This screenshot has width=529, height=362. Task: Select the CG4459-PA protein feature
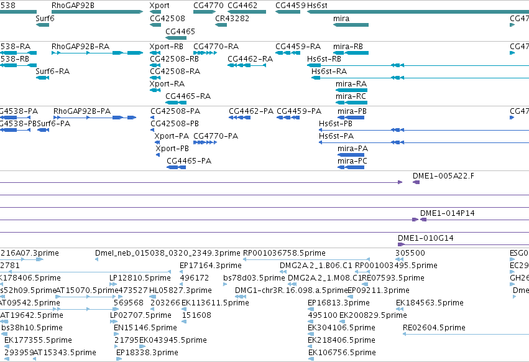(x=288, y=118)
